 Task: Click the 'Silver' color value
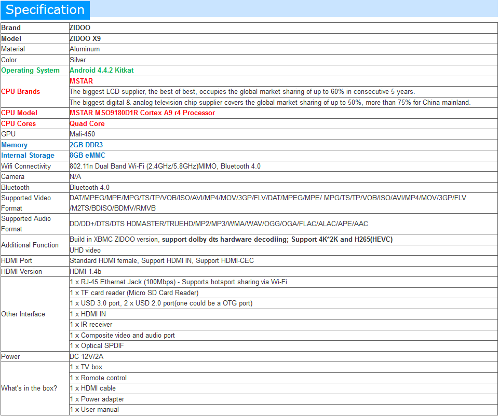[x=78, y=60]
